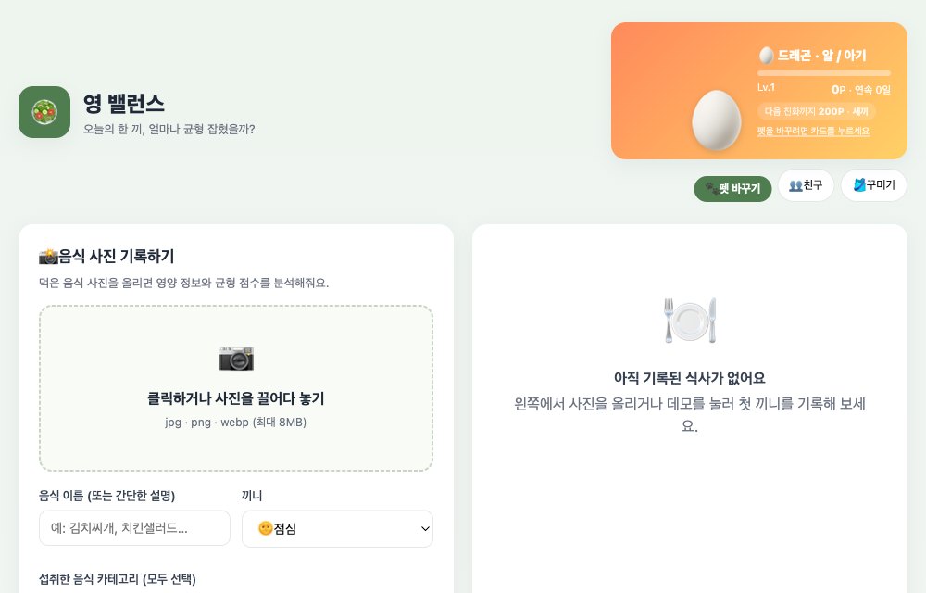Click the 영 밸런스 app title

click(x=124, y=104)
